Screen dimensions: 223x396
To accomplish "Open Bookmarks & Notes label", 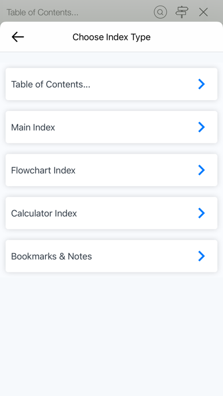I will click(x=52, y=256).
